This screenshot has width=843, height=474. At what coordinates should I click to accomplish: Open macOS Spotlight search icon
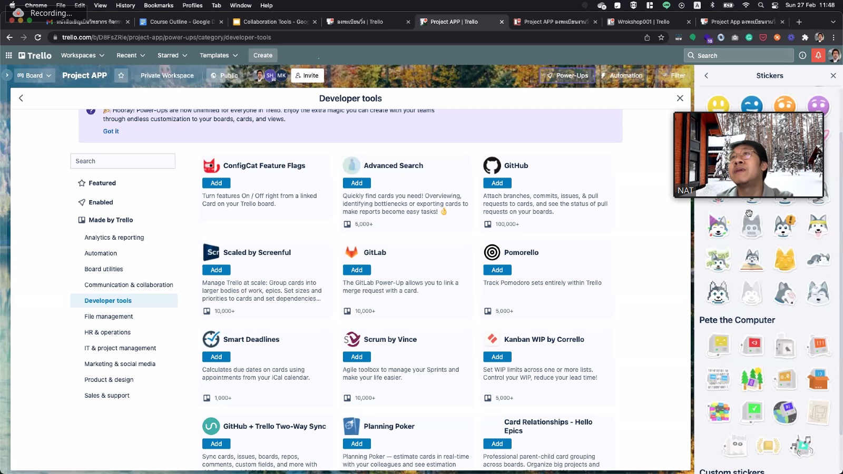761,5
